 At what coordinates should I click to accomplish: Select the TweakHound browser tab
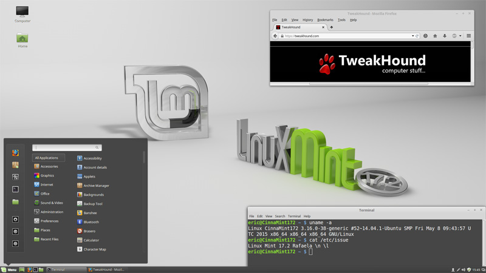pos(300,27)
